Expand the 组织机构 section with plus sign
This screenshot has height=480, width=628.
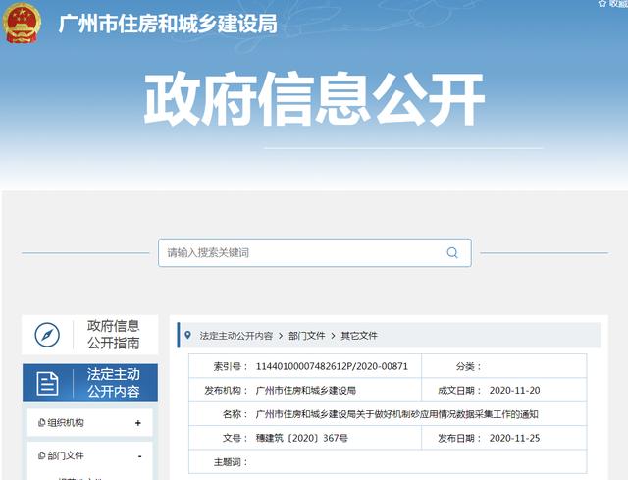tap(138, 423)
